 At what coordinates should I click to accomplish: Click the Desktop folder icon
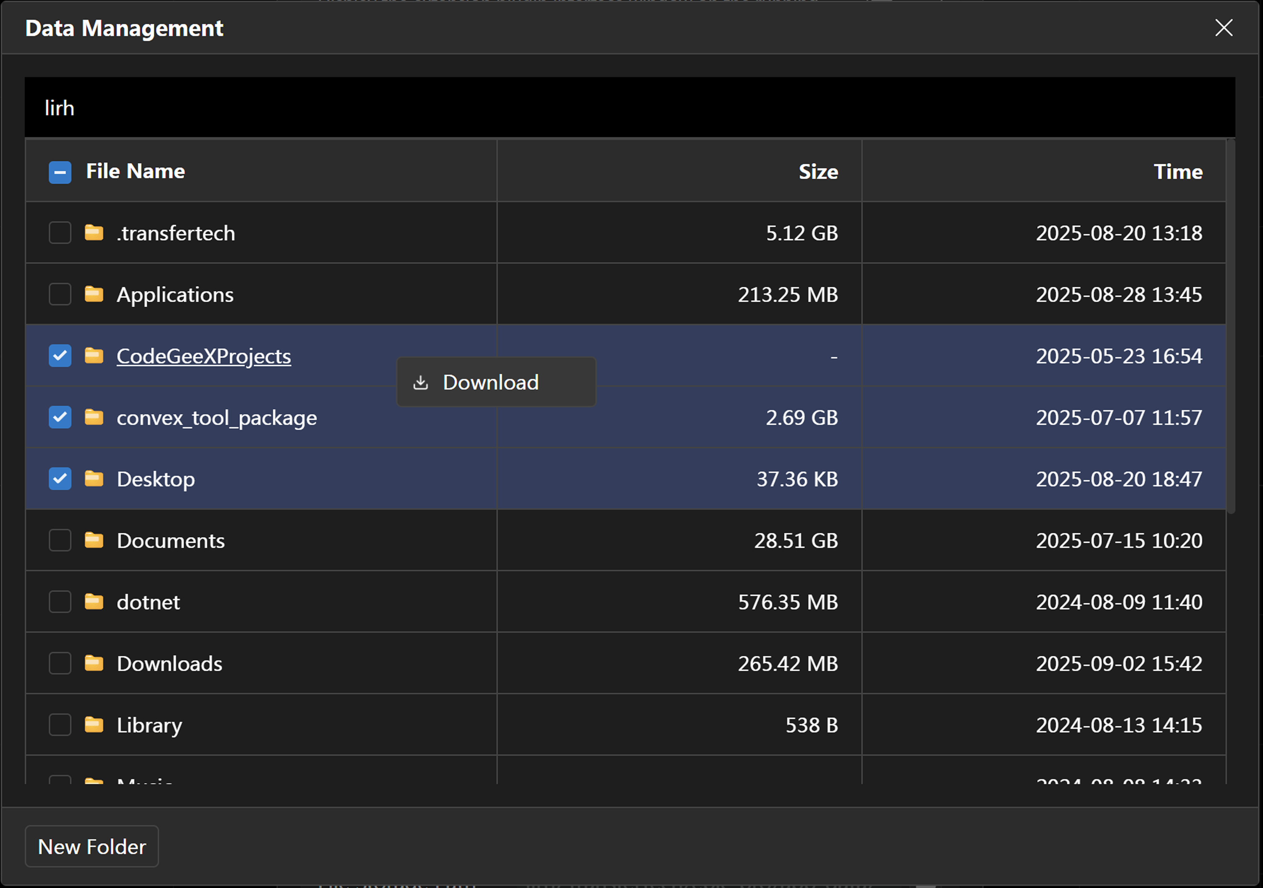(94, 479)
